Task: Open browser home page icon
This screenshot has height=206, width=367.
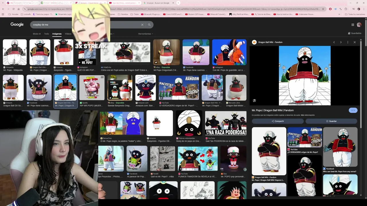Action: point(18,9)
